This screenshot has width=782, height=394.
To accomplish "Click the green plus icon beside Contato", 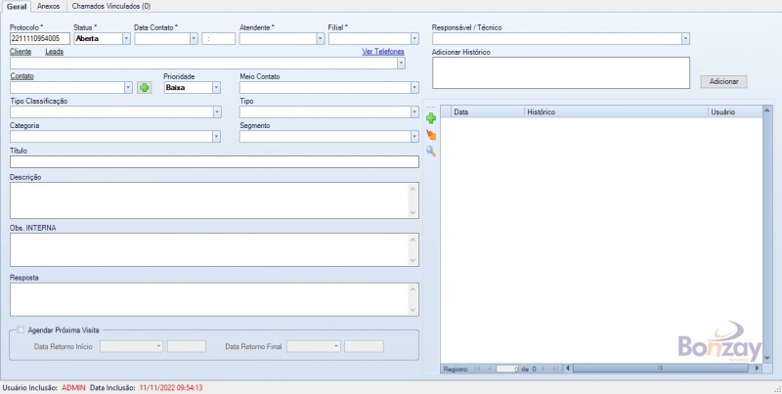I will 145,87.
